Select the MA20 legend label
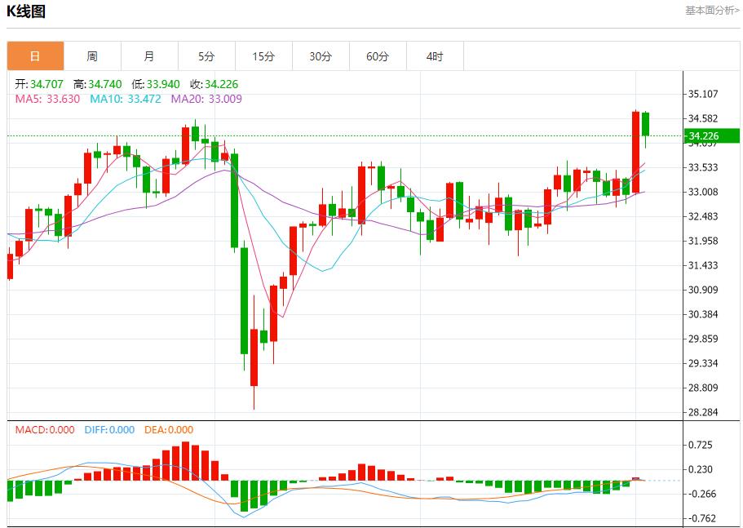The height and width of the screenshot is (528, 743). click(x=206, y=99)
